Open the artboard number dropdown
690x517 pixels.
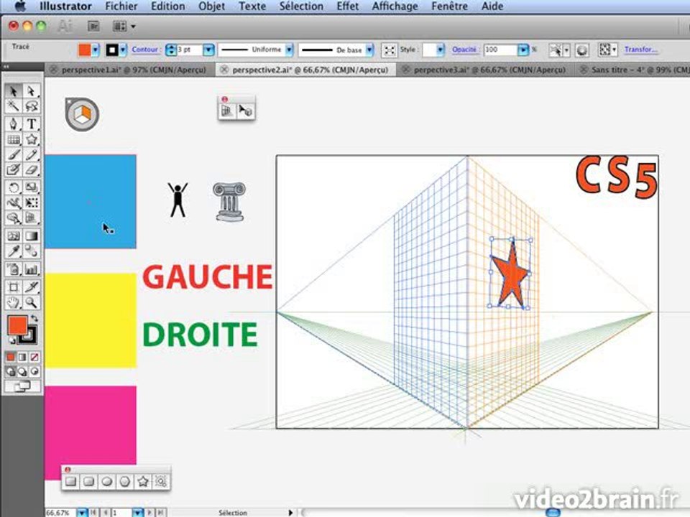pyautogui.click(x=138, y=512)
